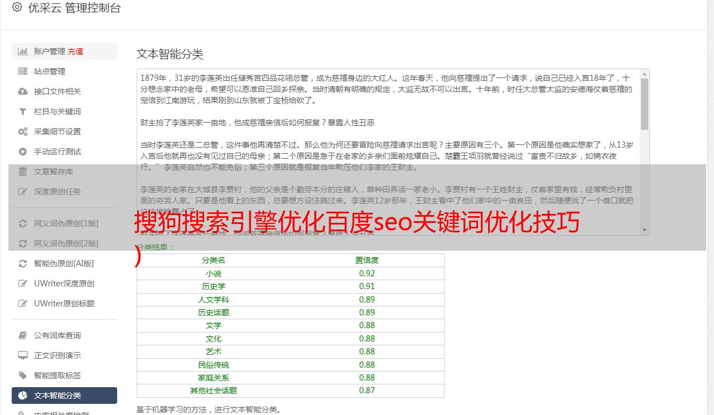This screenshot has width=714, height=415.
Task: Select the 家庭关系 category cell
Action: (214, 378)
